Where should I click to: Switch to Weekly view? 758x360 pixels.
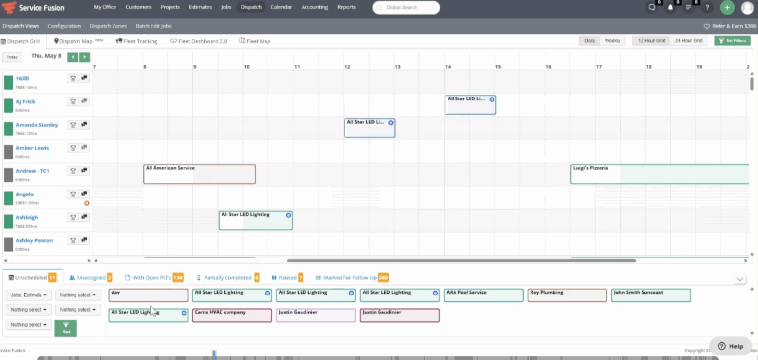pos(612,41)
